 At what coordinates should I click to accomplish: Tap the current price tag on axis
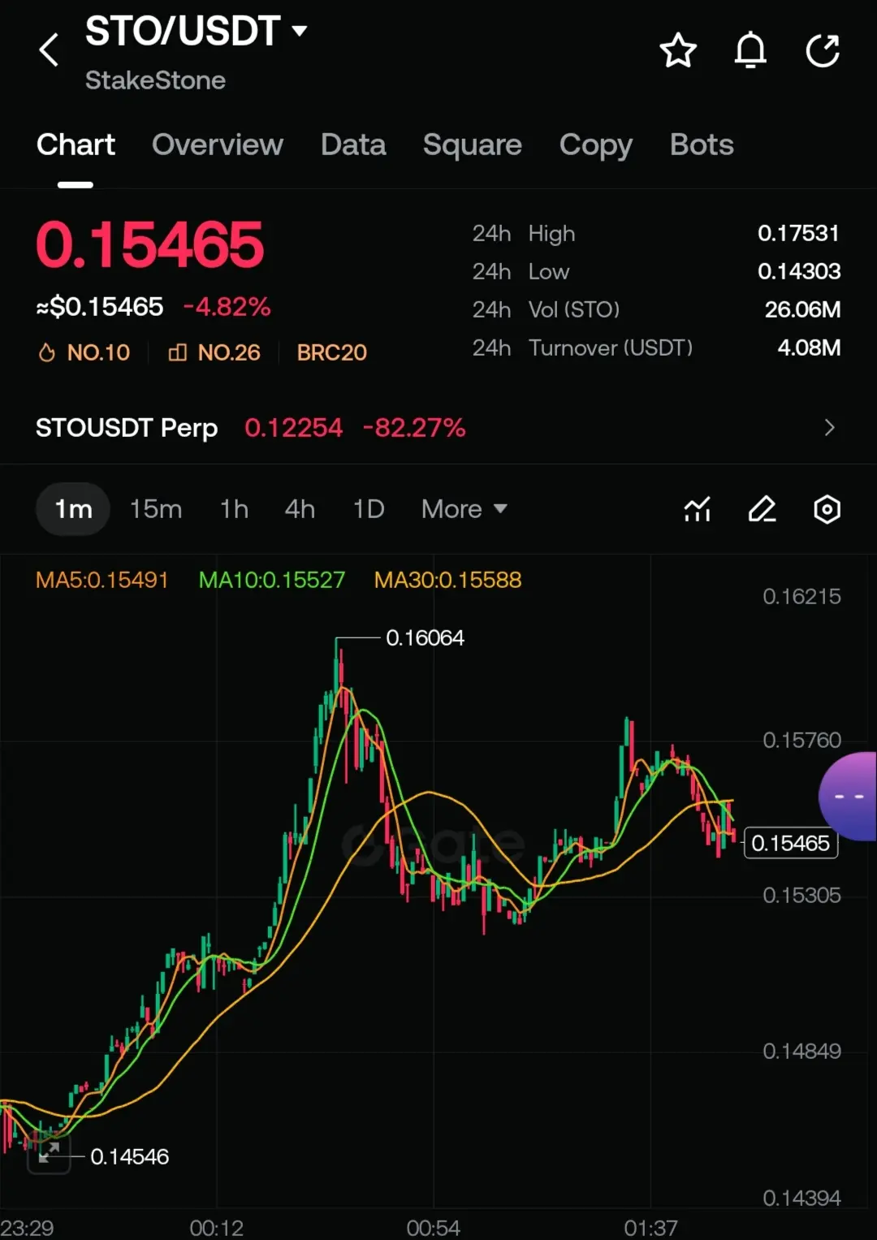[791, 843]
